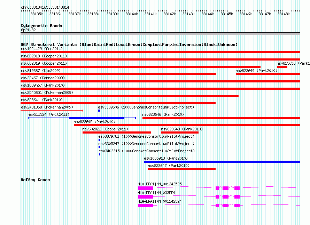Screen dimensions: 310x225
Task: Open nsv823645 (Park2010) label
Action: point(94,122)
